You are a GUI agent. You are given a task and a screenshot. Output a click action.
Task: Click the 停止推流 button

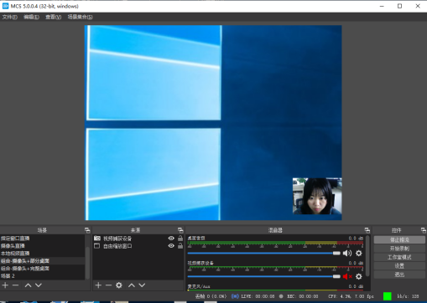[x=399, y=239]
